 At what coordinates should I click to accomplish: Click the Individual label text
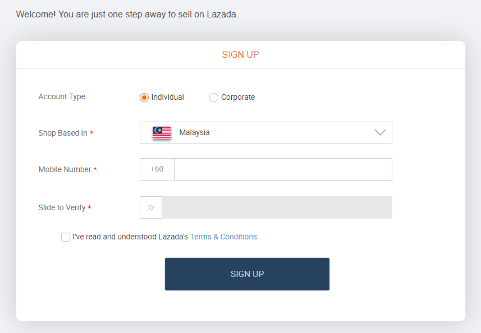[x=167, y=97]
